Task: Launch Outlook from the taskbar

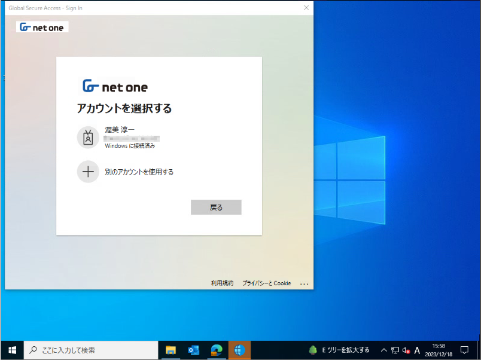Action: (x=194, y=350)
